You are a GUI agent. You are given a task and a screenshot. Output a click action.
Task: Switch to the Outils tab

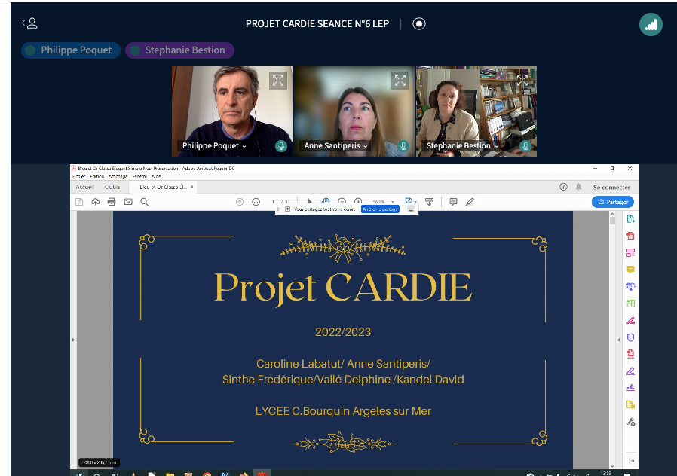pos(112,187)
